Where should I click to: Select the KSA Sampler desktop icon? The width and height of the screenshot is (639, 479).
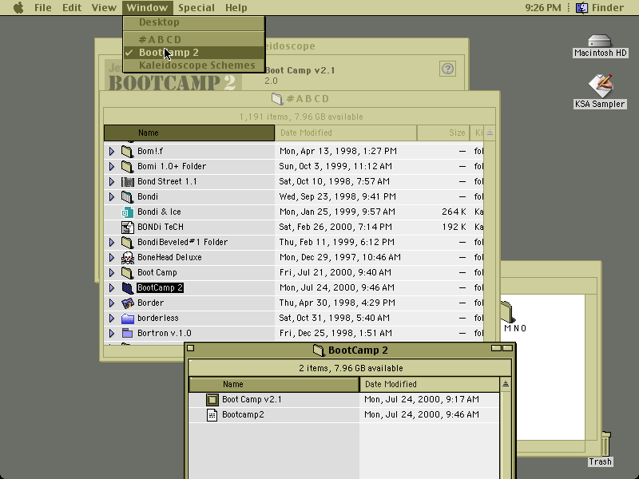601,86
